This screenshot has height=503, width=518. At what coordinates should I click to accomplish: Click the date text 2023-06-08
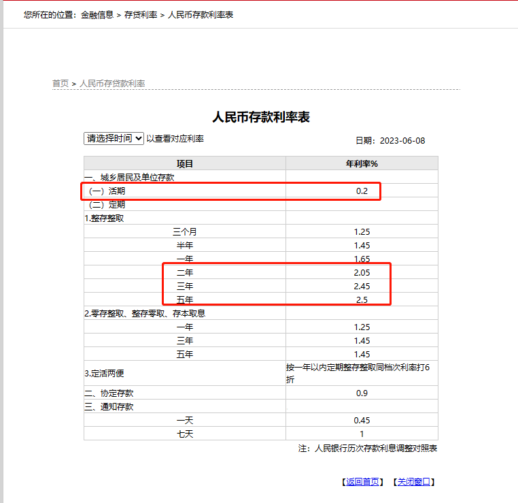pos(402,140)
